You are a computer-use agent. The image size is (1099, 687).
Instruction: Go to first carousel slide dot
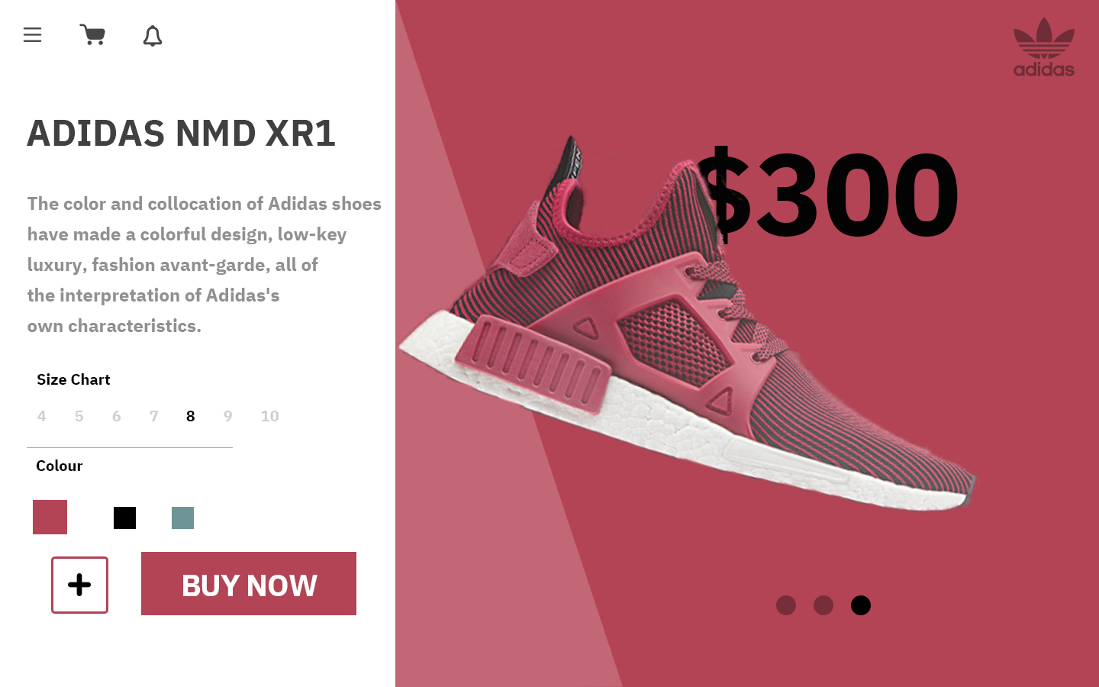point(786,605)
